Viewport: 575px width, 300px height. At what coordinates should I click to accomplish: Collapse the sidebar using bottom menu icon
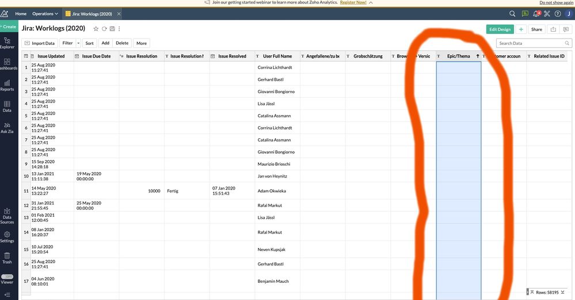pos(7,294)
